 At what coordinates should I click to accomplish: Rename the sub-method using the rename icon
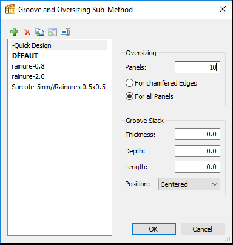65,32
